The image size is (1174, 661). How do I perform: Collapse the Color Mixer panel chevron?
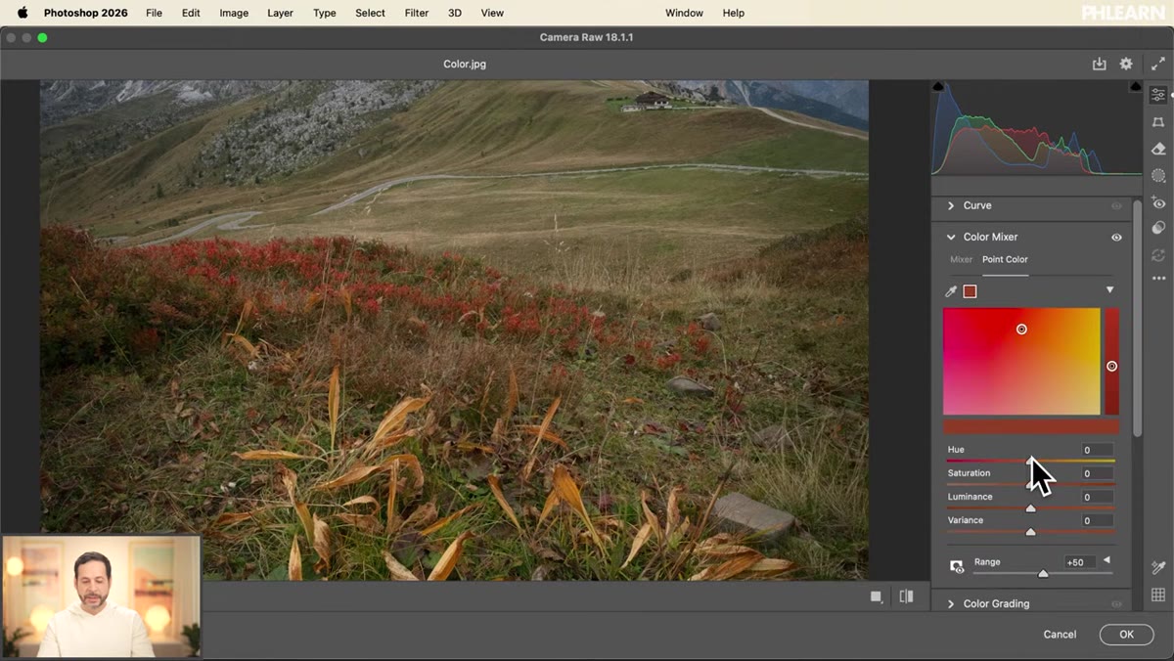click(x=951, y=237)
